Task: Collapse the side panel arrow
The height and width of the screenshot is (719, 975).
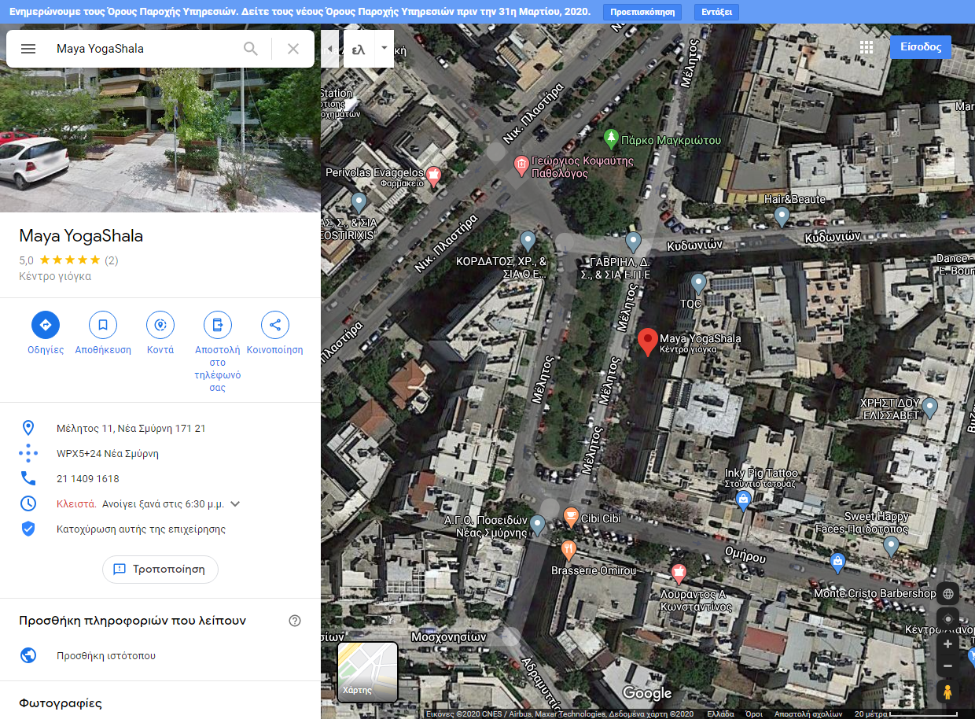Action: pyautogui.click(x=329, y=49)
